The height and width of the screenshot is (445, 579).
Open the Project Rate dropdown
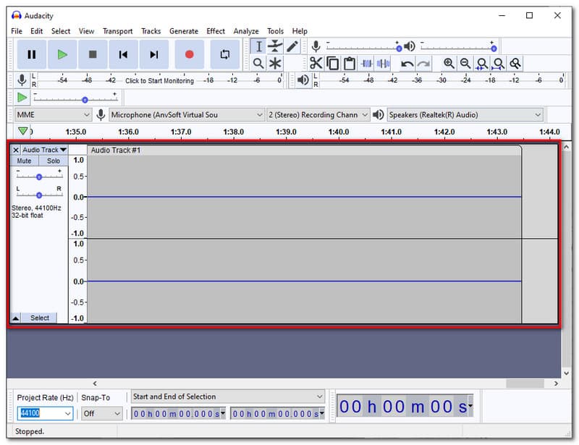(45, 413)
